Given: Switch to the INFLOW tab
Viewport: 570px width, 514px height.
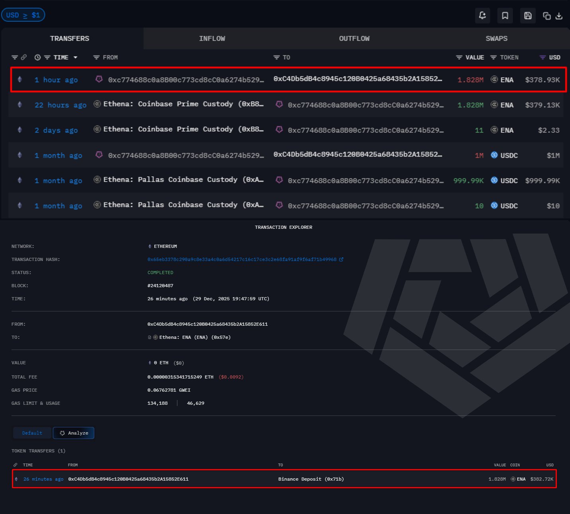Looking at the screenshot, I should [212, 39].
